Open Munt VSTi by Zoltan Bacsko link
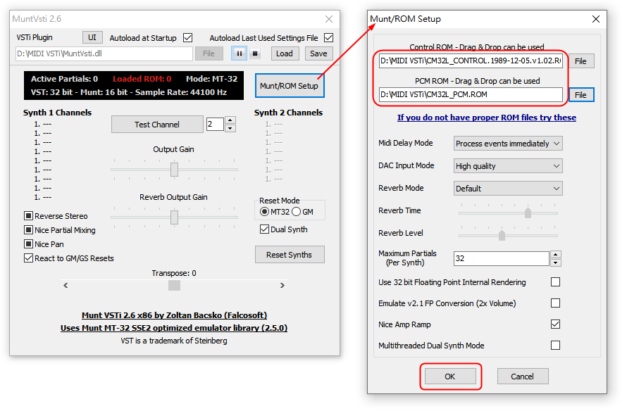Screen dimensions: 627x411 pos(174,315)
